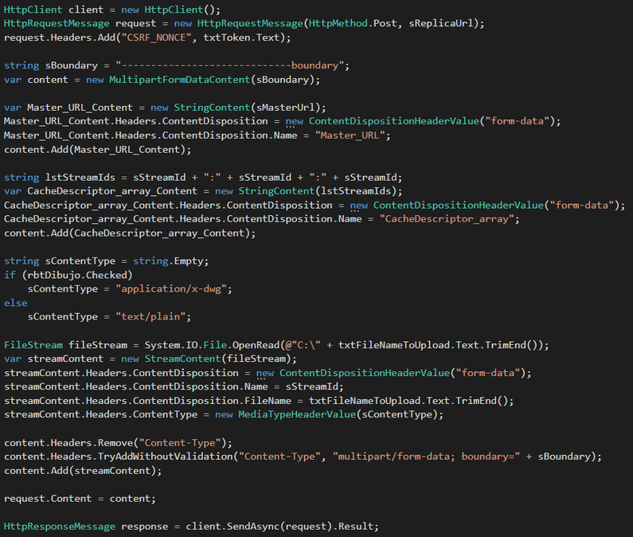
Task: Click TryAddWithoutValidation method name
Action: (166, 457)
